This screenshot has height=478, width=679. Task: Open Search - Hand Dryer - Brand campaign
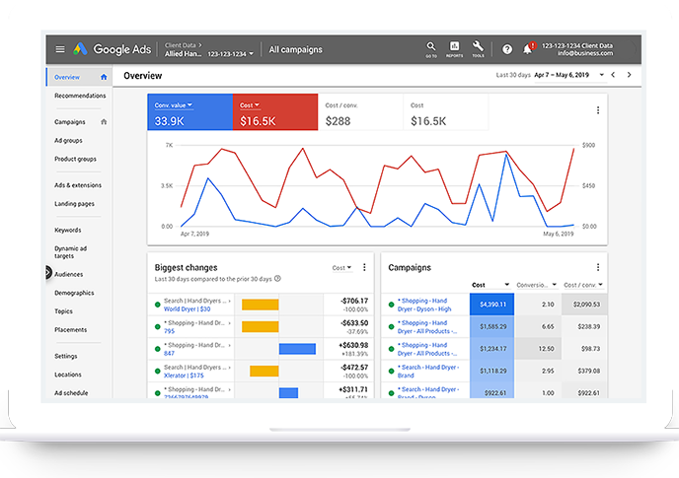428,372
